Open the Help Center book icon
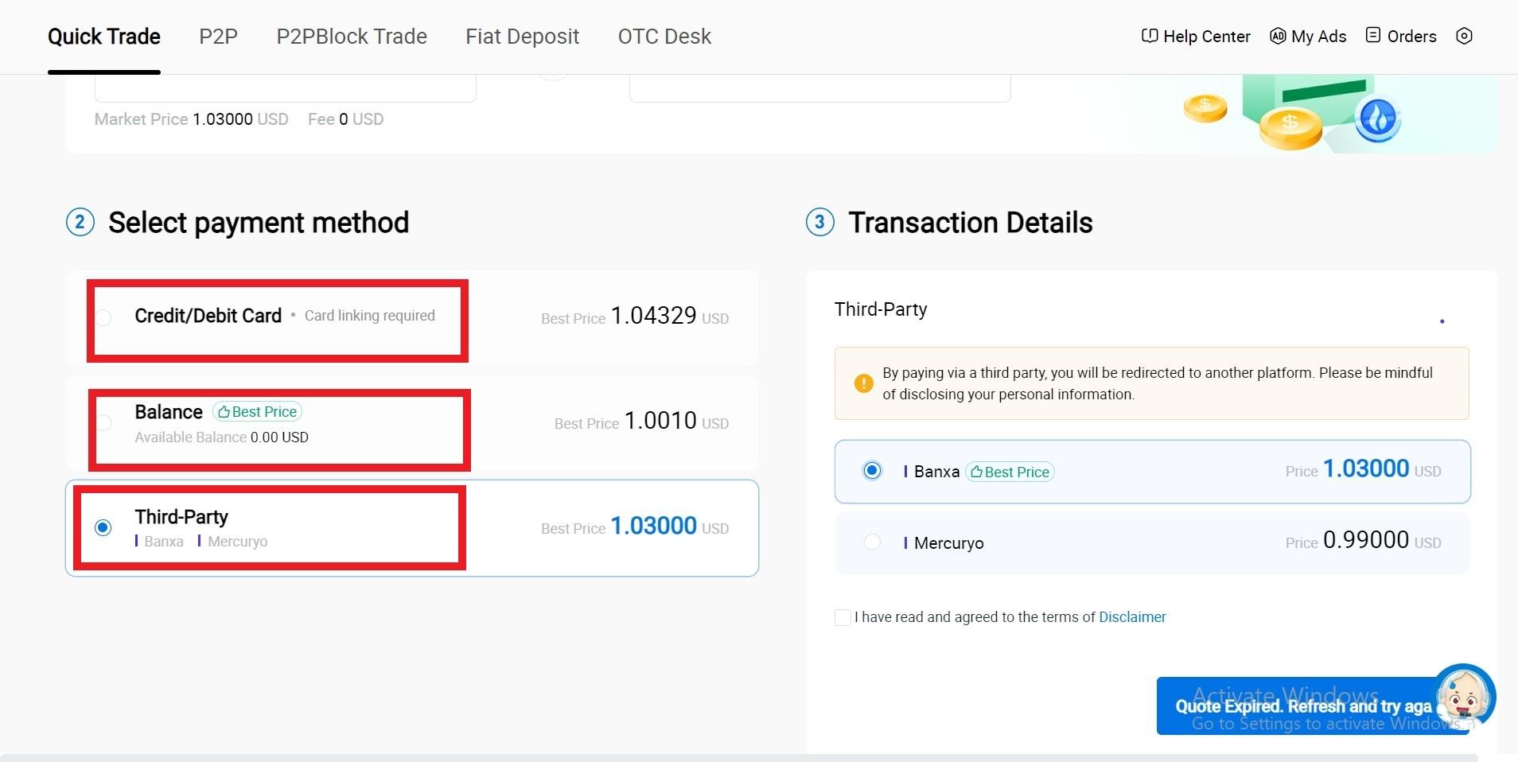 1149,36
